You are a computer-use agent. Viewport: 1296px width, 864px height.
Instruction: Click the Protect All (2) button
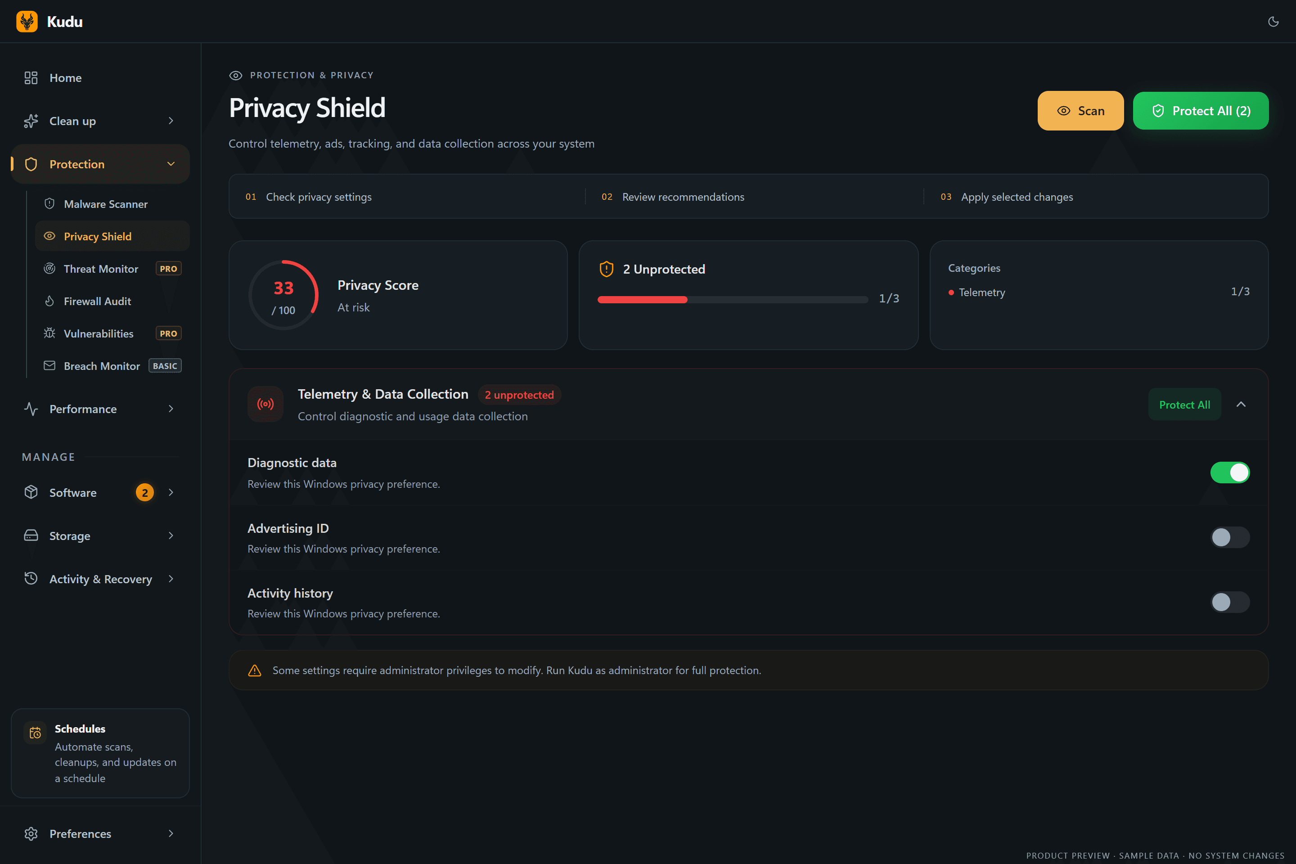click(1200, 111)
